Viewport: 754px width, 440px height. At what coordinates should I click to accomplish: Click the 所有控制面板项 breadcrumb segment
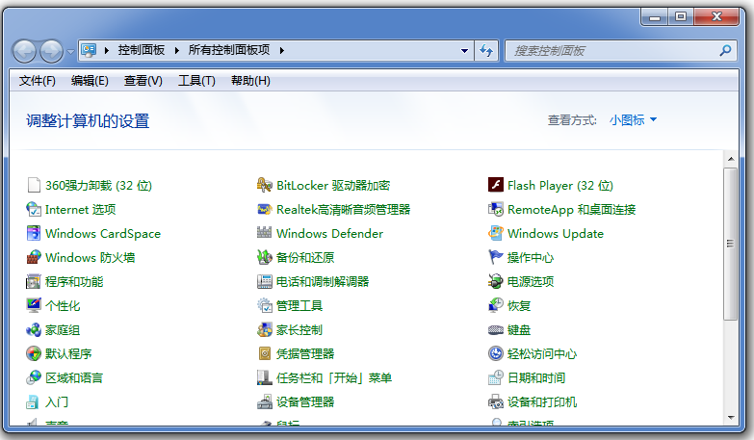tap(229, 50)
